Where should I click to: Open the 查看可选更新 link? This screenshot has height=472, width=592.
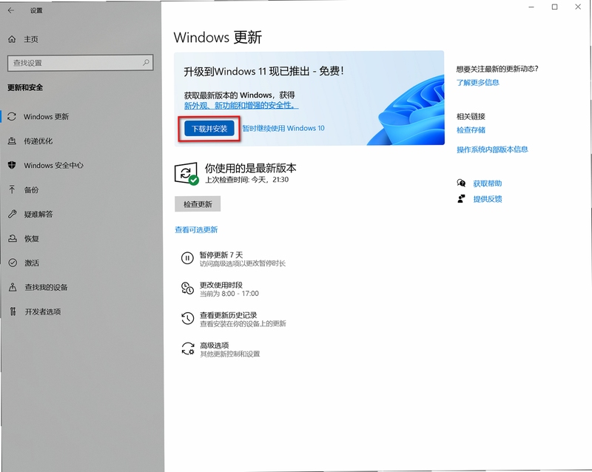tap(196, 229)
